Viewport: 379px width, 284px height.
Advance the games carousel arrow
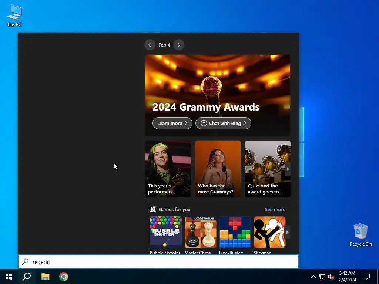287,232
